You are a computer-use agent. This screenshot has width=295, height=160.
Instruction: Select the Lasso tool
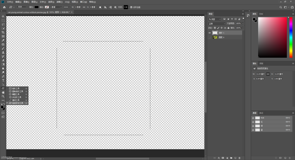click(x=3, y=24)
